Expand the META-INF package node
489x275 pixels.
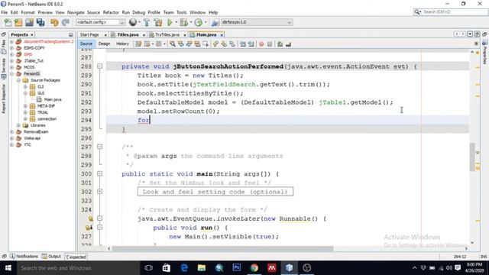(x=25, y=106)
